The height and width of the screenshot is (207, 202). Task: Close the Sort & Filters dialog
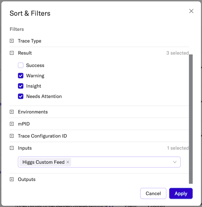pyautogui.click(x=191, y=11)
